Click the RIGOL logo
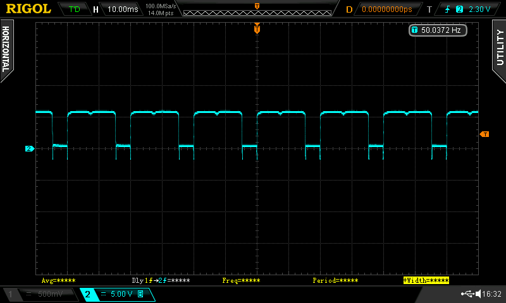Image resolution: width=506 pixels, height=303 pixels. point(28,9)
